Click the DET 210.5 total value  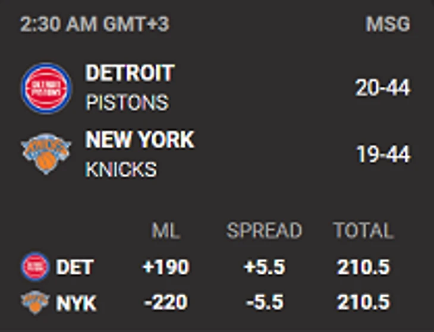point(363,267)
